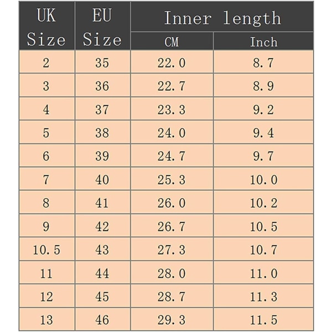Select UK size 2 cell
332x332 pixels.
(47, 62)
